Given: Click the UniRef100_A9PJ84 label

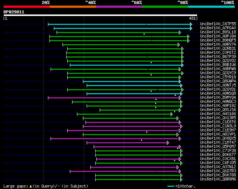Looking at the screenshot, I should pyautogui.click(x=218, y=36).
